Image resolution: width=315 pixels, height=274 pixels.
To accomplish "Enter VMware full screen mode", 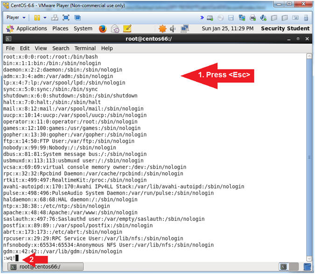I will (66, 18).
